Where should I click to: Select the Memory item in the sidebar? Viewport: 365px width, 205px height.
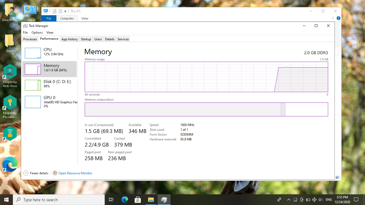point(49,69)
